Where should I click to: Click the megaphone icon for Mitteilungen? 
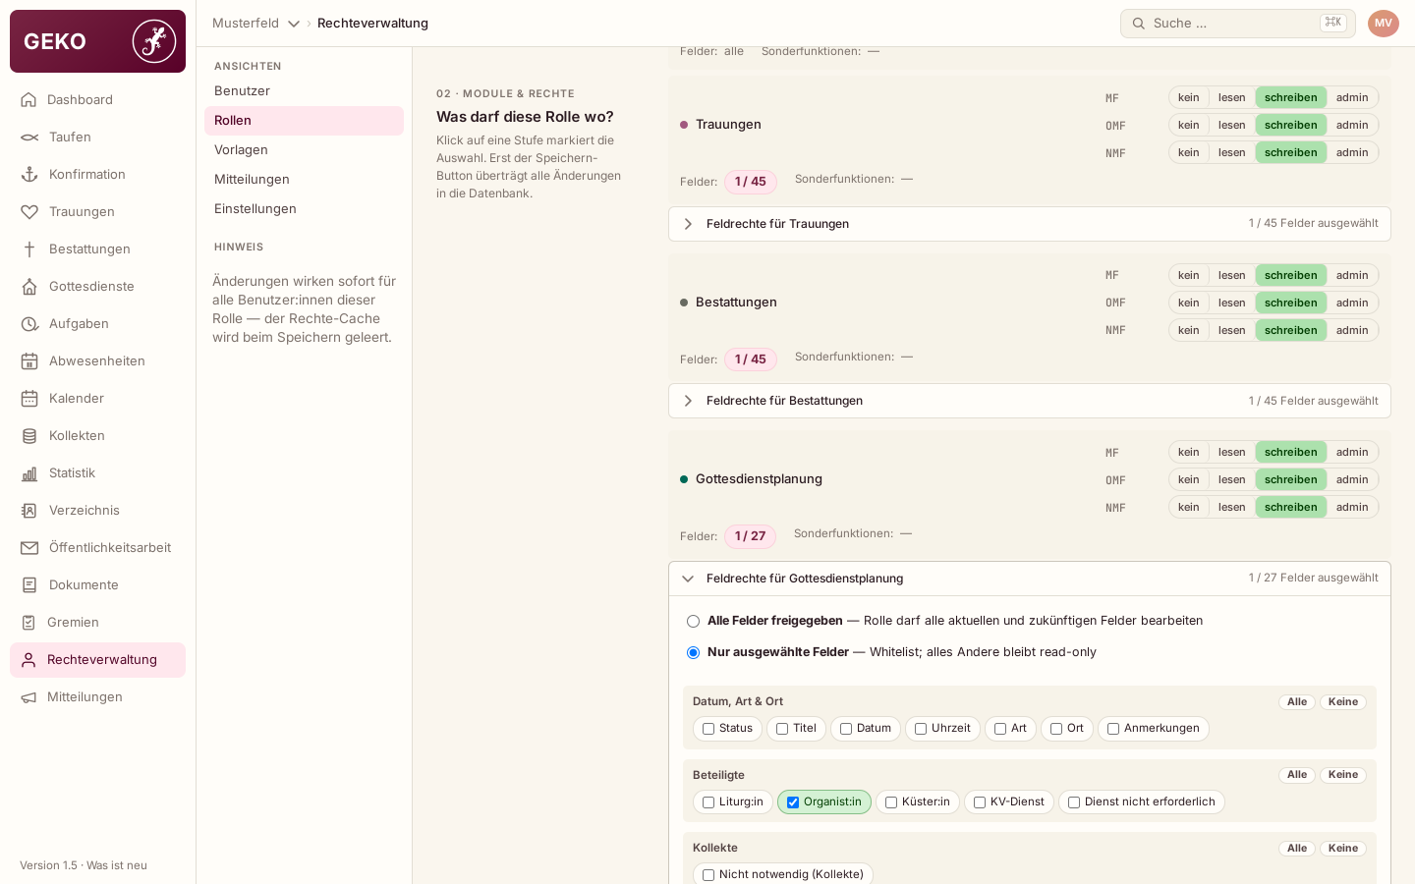pos(28,697)
